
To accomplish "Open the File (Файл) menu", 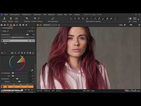I will point(6,14).
